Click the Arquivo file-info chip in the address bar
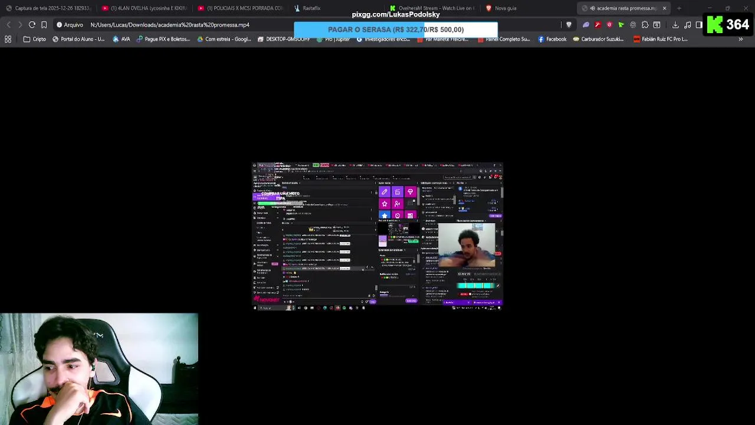Screen dimensions: 755x425 (x=70, y=25)
